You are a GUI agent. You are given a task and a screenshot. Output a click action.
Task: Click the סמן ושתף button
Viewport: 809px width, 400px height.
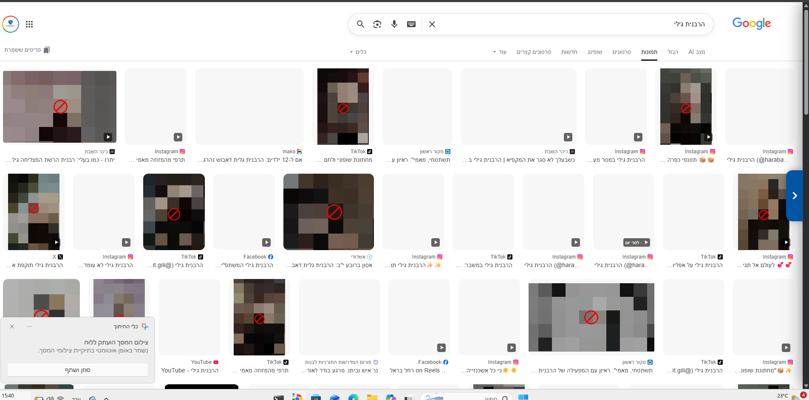(x=78, y=370)
